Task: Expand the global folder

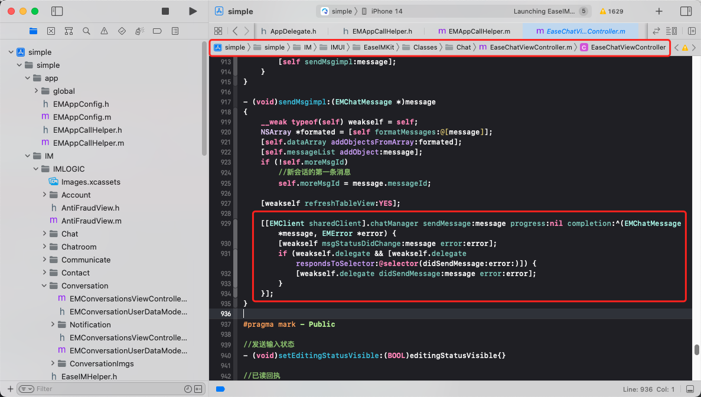Action: (37, 91)
